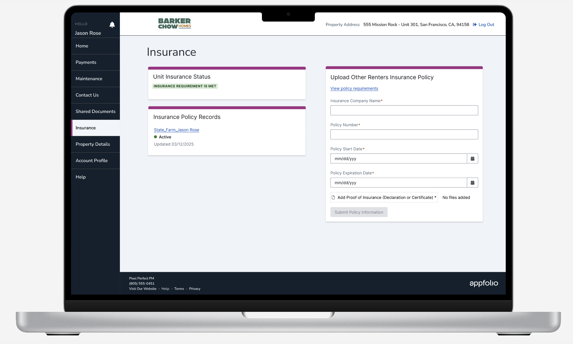Open the Privacy page from the footer
The height and width of the screenshot is (344, 573).
pyautogui.click(x=195, y=289)
